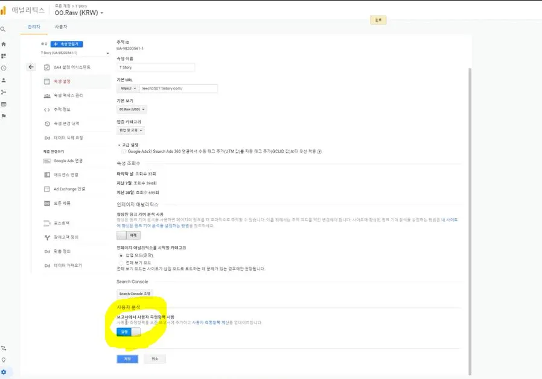Image resolution: width=542 pixels, height=379 pixels.
Task: Click the 기본 URL input field
Action: [179, 89]
